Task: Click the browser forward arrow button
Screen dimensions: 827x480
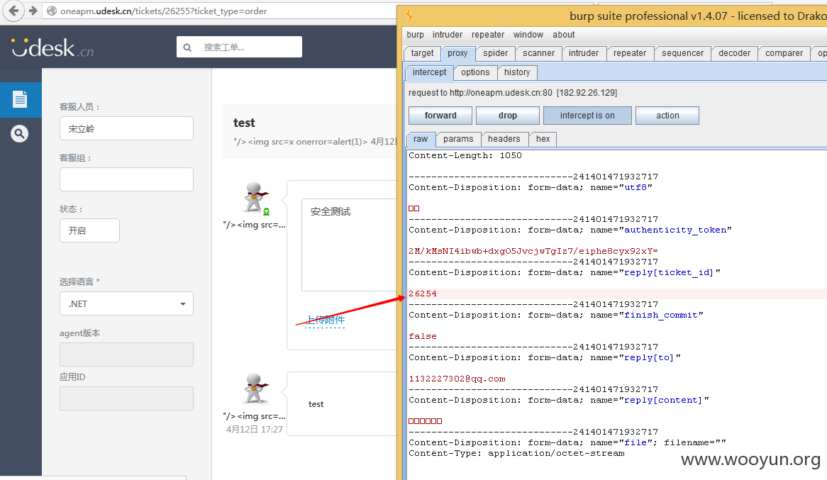Action: pyautogui.click(x=33, y=11)
